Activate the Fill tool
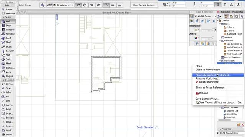 8,96
